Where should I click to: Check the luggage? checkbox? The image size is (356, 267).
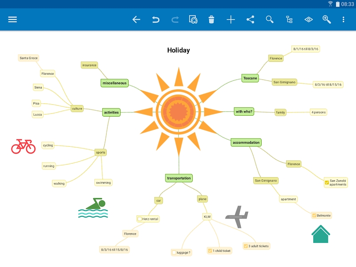click(173, 252)
